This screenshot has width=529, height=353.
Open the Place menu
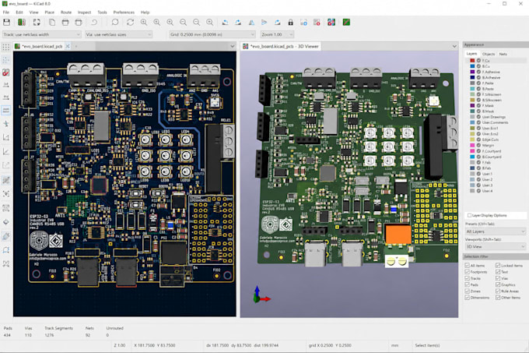point(49,12)
